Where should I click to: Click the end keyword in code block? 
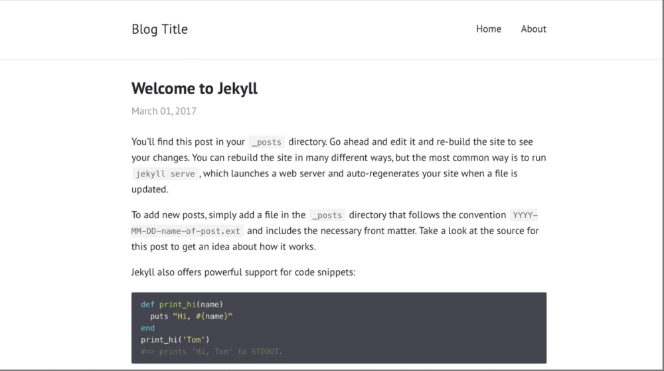[x=147, y=328]
